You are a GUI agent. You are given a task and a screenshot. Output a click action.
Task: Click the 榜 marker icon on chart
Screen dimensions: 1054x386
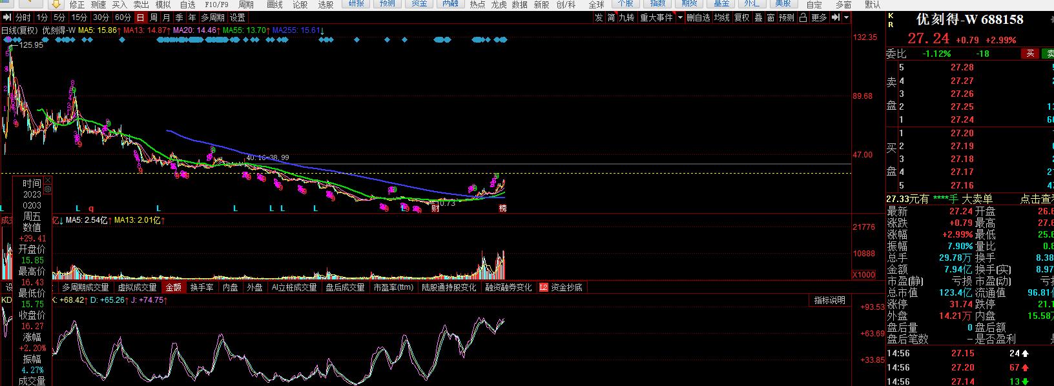coord(502,208)
